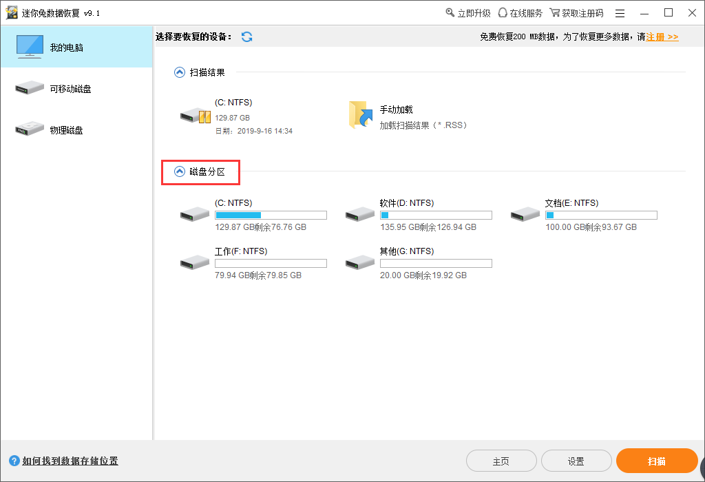This screenshot has width=705, height=482.
Task: Click the 工作(F: NTFS) label
Action: (241, 251)
